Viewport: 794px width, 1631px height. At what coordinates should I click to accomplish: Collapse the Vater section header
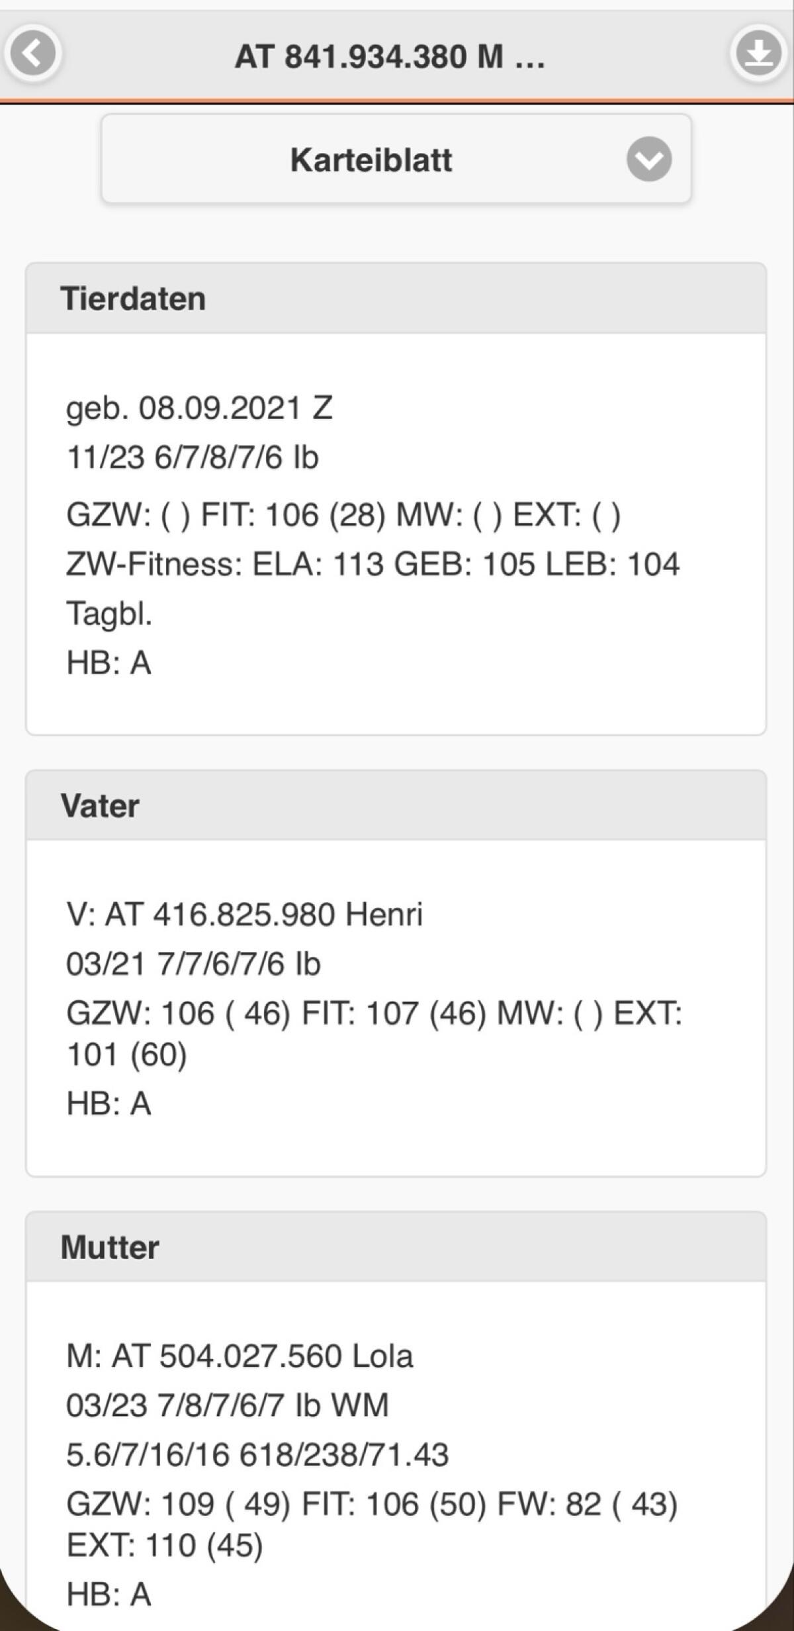pyautogui.click(x=396, y=806)
